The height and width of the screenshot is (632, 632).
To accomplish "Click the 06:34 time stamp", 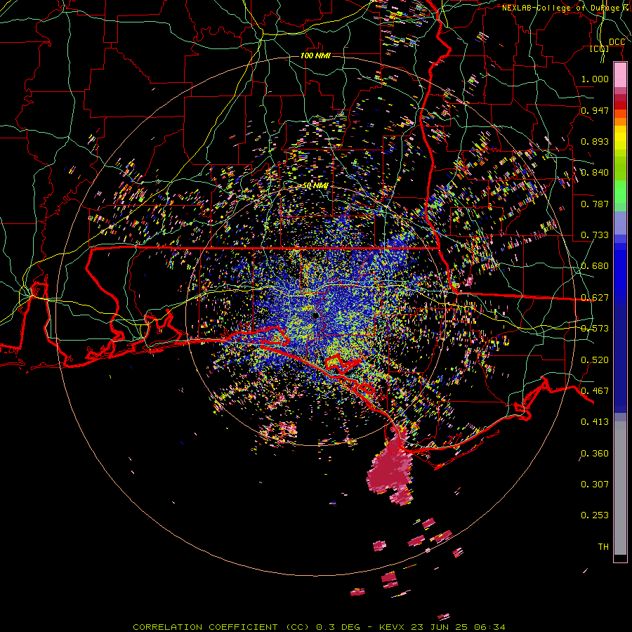I will pyautogui.click(x=488, y=627).
